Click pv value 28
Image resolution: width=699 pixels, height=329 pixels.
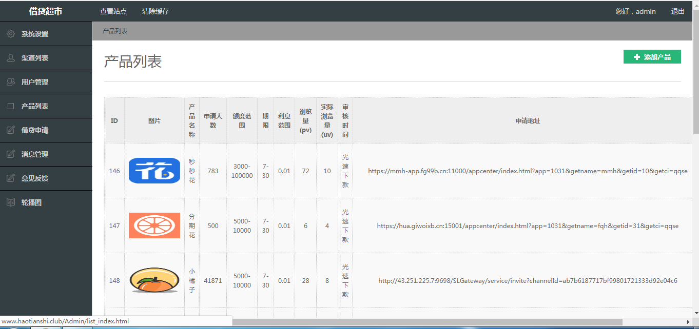coord(306,281)
